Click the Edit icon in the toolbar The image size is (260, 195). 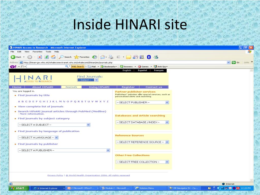[118, 57]
